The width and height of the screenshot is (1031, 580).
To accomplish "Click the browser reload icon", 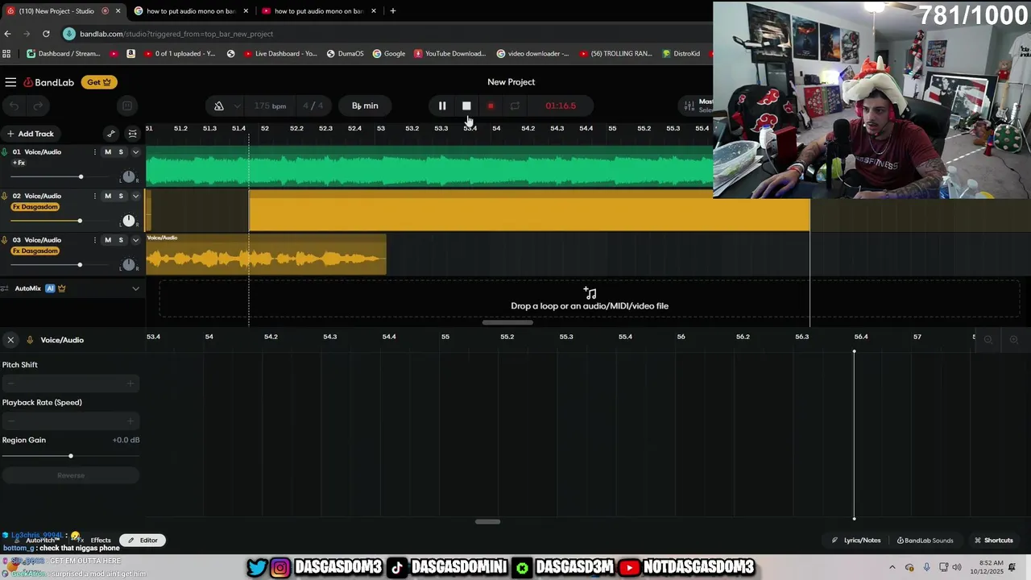I will pyautogui.click(x=46, y=34).
